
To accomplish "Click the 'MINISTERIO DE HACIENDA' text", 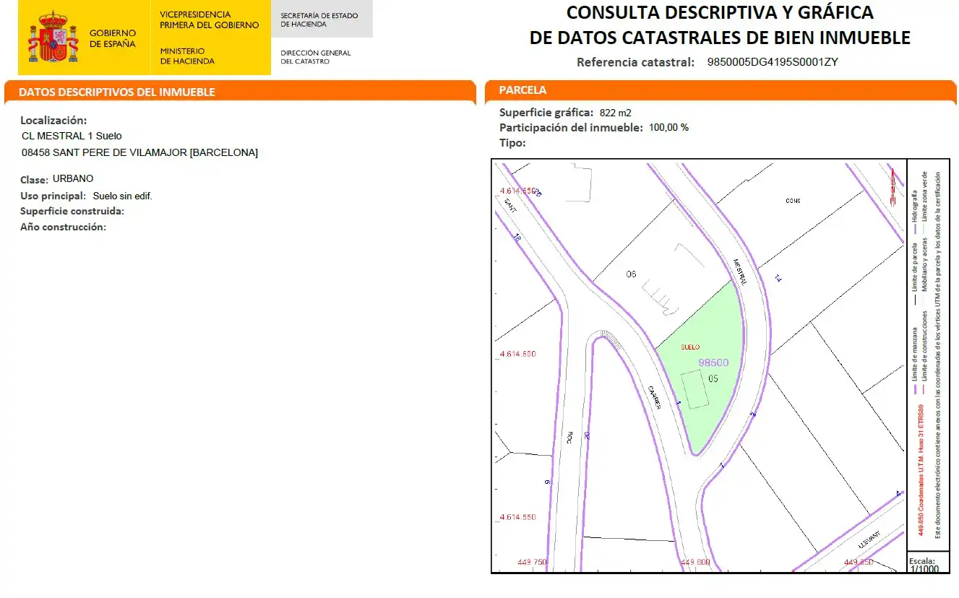I will tap(187, 56).
